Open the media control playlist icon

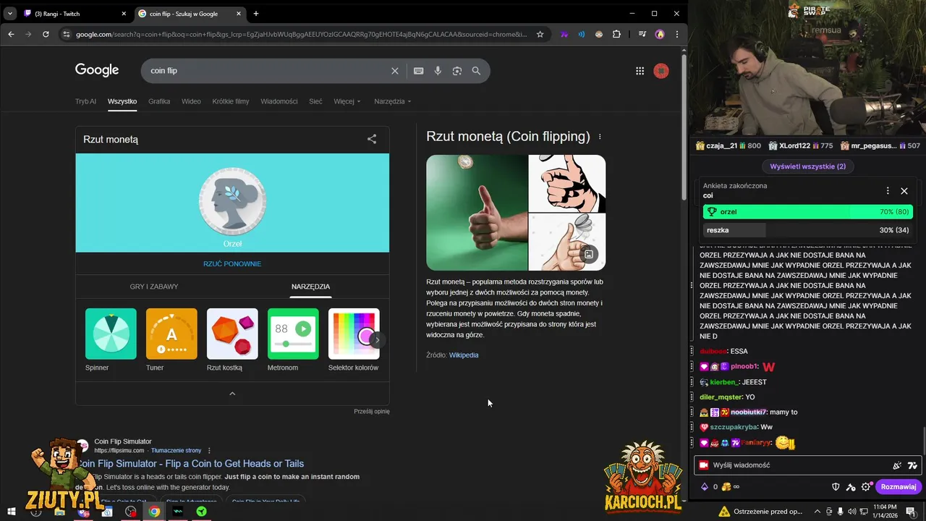tap(642, 34)
